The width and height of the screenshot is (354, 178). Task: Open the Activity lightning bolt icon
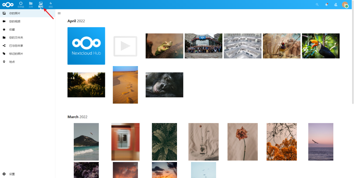(50, 5)
